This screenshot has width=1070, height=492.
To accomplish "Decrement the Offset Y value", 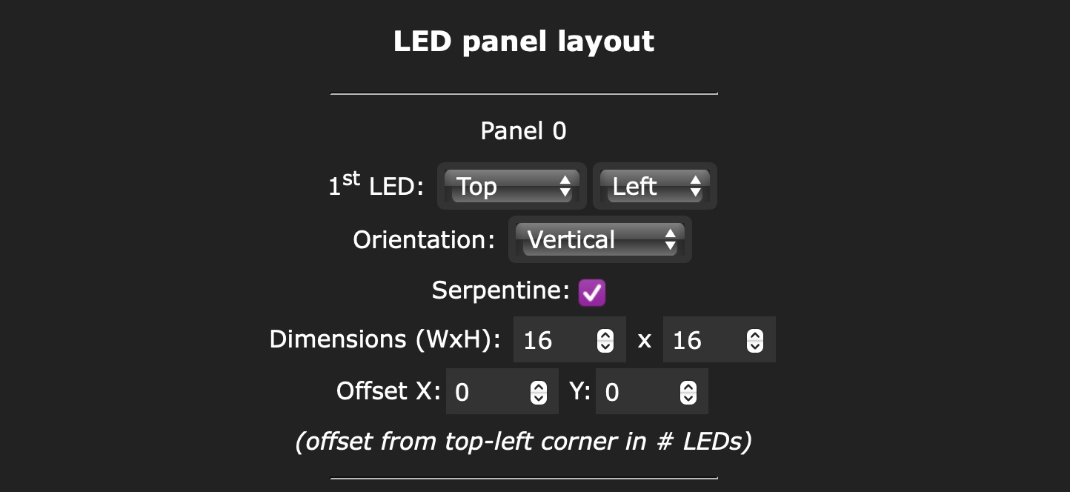I will (688, 397).
